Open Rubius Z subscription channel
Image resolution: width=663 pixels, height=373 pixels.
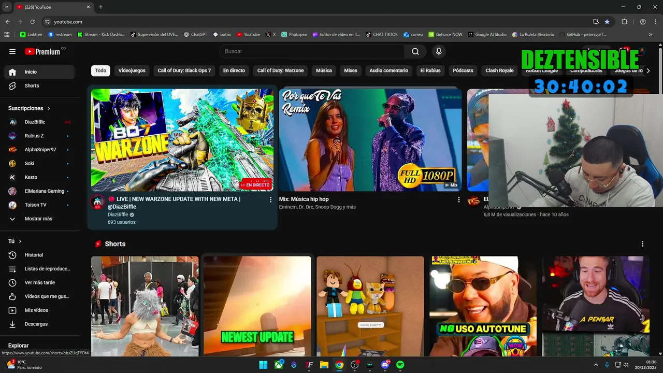[x=39, y=136]
